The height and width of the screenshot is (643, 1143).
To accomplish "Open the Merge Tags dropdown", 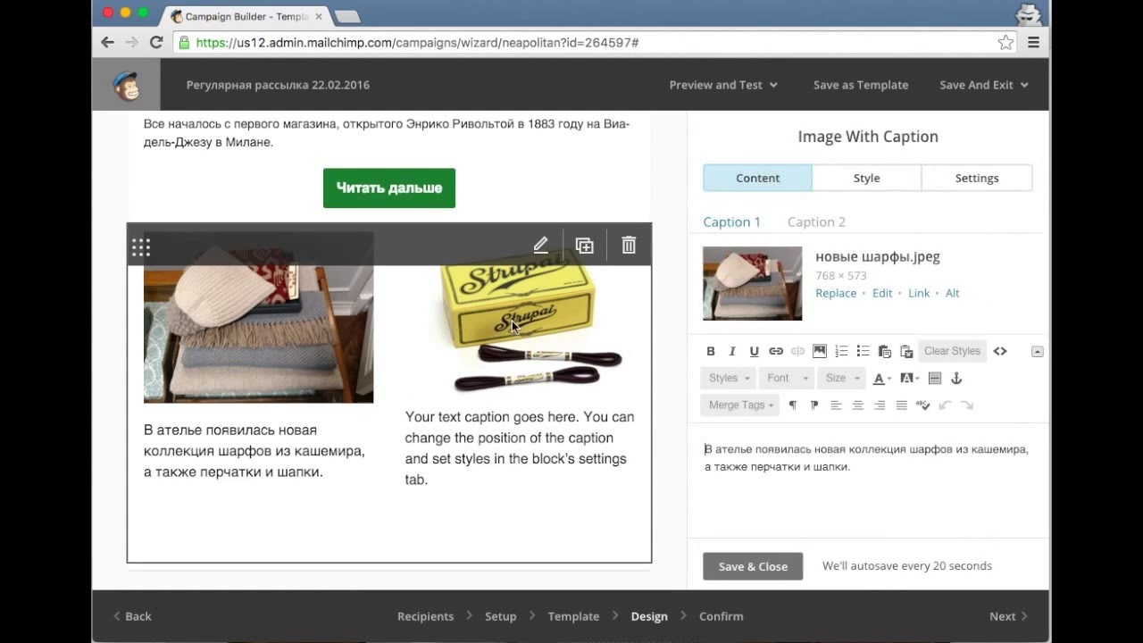I will tap(740, 405).
